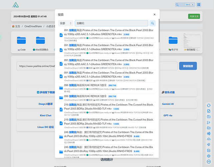Open the GPT-4o link

click(x=168, y=116)
